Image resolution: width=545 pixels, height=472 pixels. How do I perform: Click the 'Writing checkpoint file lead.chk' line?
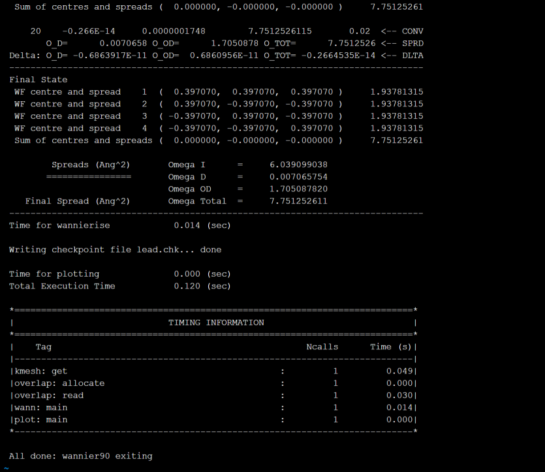coord(115,249)
